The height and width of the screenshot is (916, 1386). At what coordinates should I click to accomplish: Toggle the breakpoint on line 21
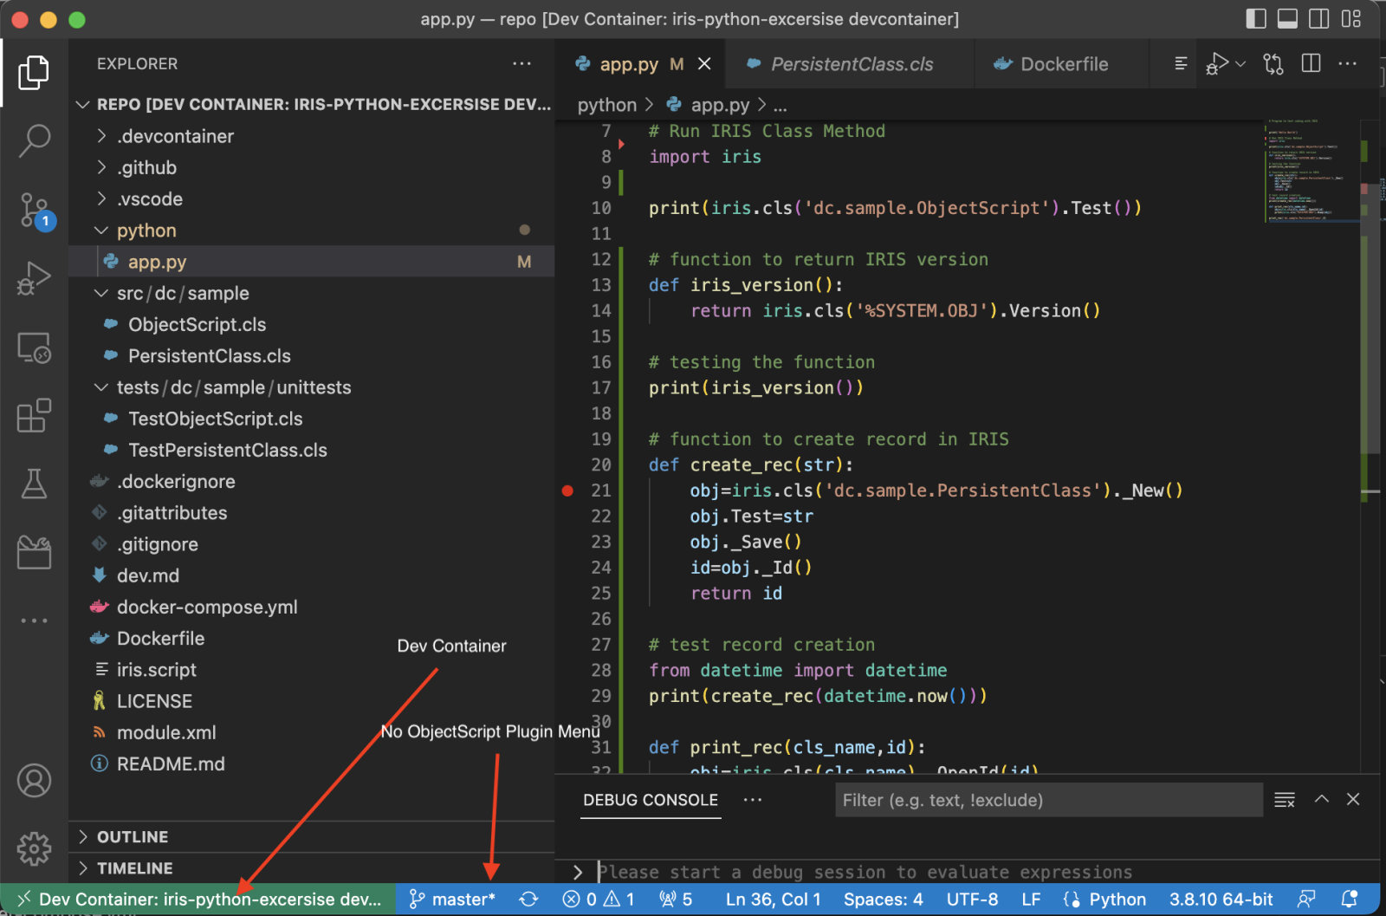click(567, 490)
